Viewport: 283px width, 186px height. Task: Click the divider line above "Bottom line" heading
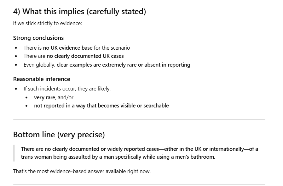139,119
